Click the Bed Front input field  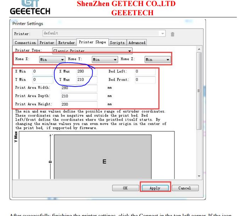coord(145,80)
